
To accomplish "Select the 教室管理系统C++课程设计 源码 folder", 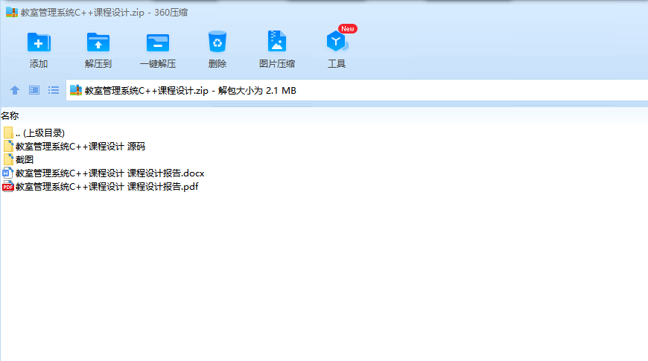I will click(x=74, y=146).
